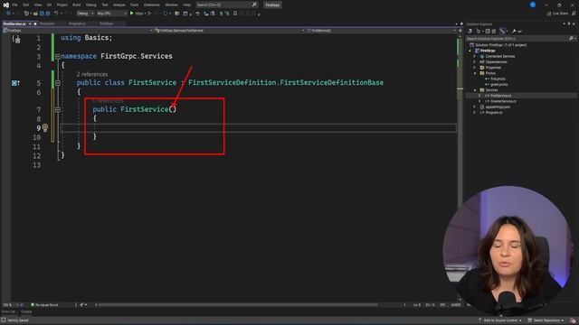
Task: Click Solution Explorer's Collapse All icon
Action: pos(488,32)
